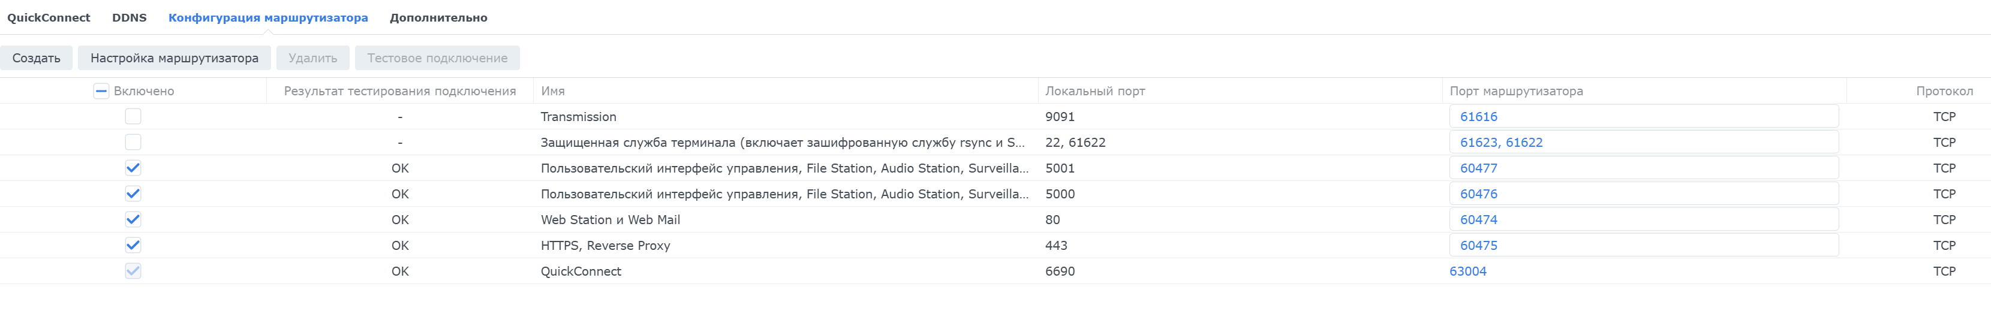Switch to the DDNS tab

pyautogui.click(x=129, y=18)
